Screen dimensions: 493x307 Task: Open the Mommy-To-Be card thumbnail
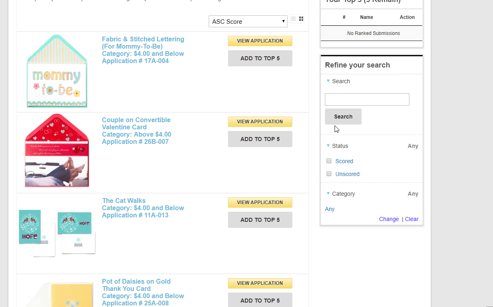point(57,72)
